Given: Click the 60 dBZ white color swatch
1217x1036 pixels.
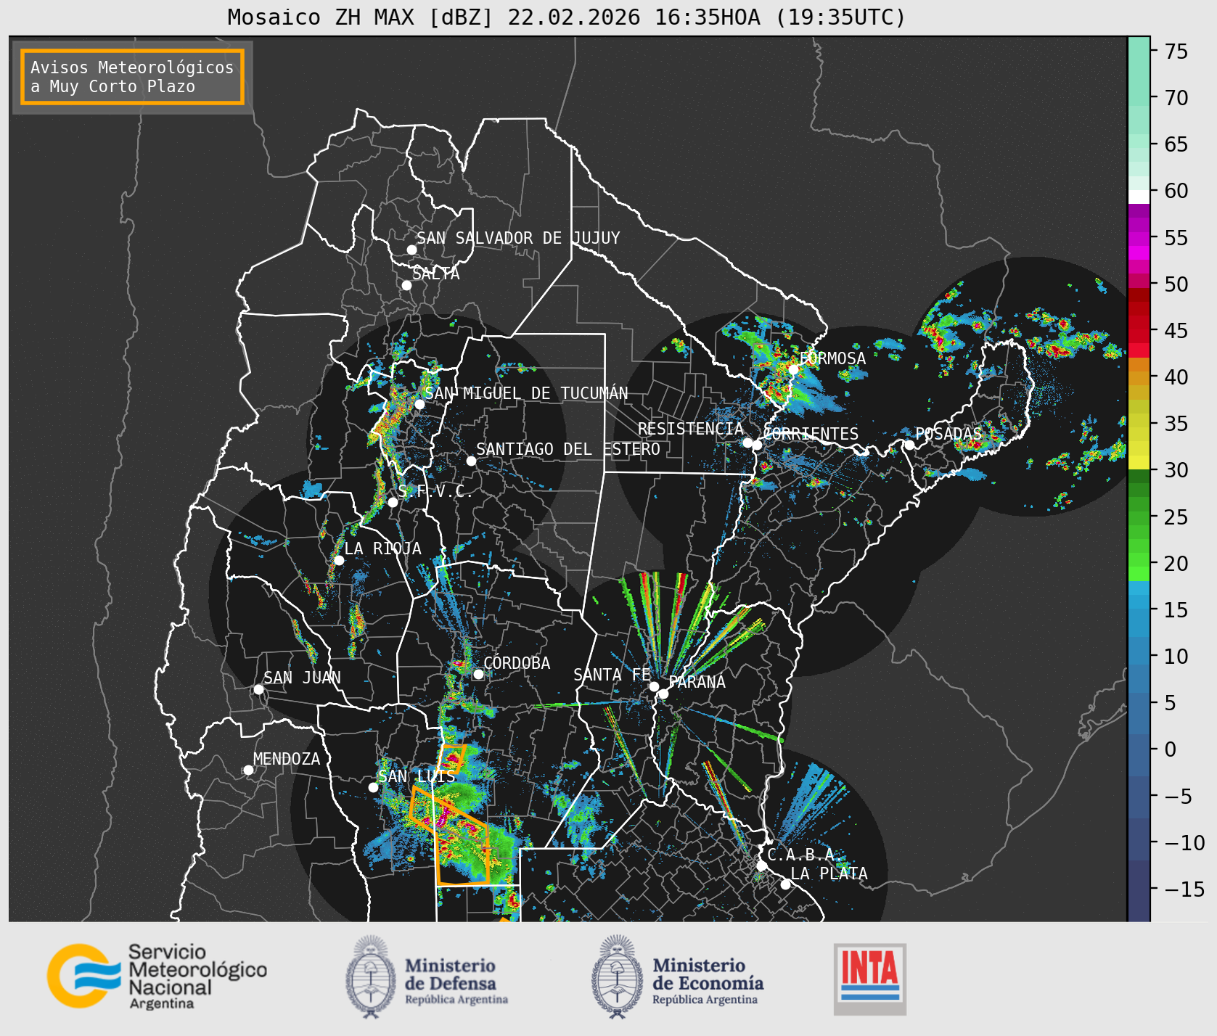Looking at the screenshot, I should pos(1139,197).
